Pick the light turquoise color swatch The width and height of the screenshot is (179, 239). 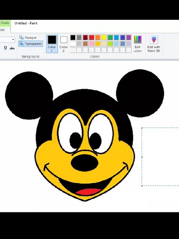(x=116, y=44)
